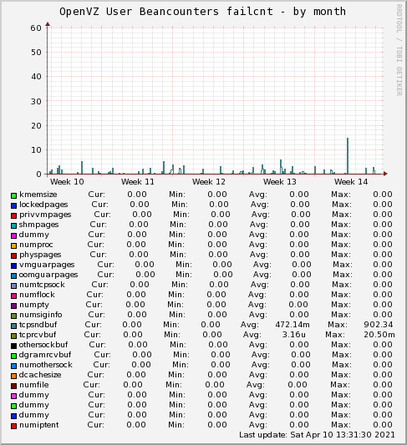Select the 'tcpsndbuf' legend label
Image resolution: width=407 pixels, height=445 pixels.
click(38, 325)
